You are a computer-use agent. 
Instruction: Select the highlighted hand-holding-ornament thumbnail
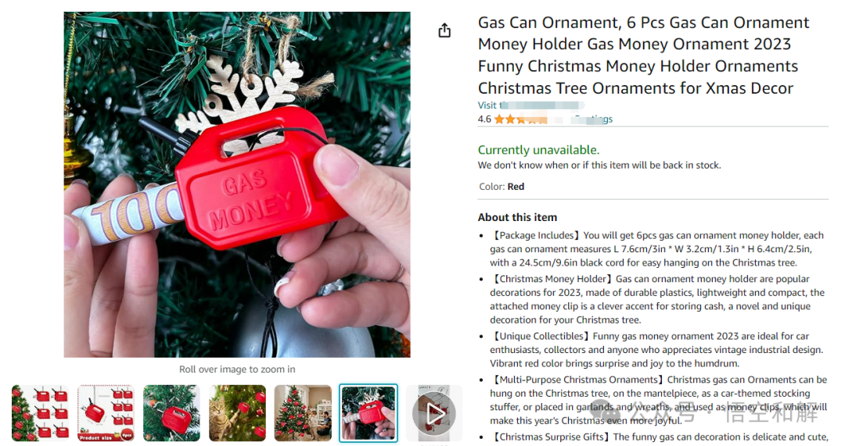pos(369,413)
